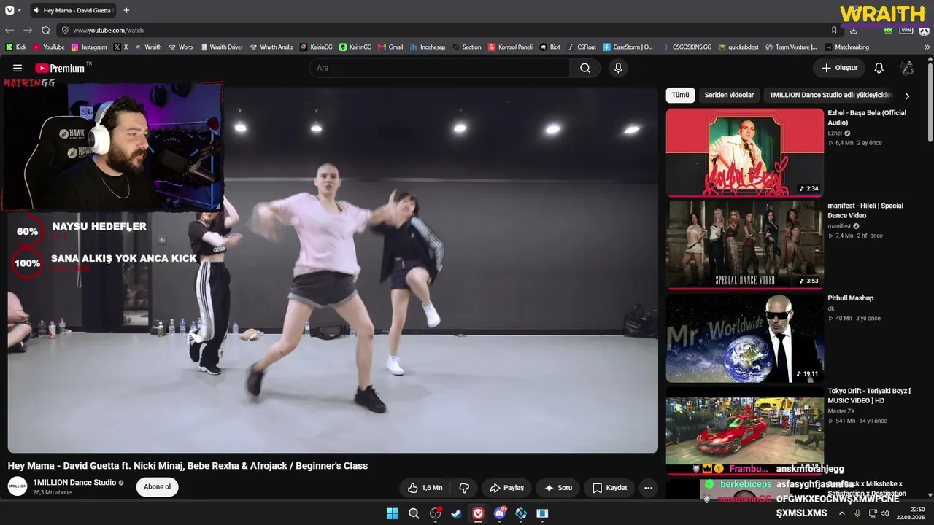This screenshot has height=525, width=934.
Task: Go back to the previous page
Action: pyautogui.click(x=9, y=30)
